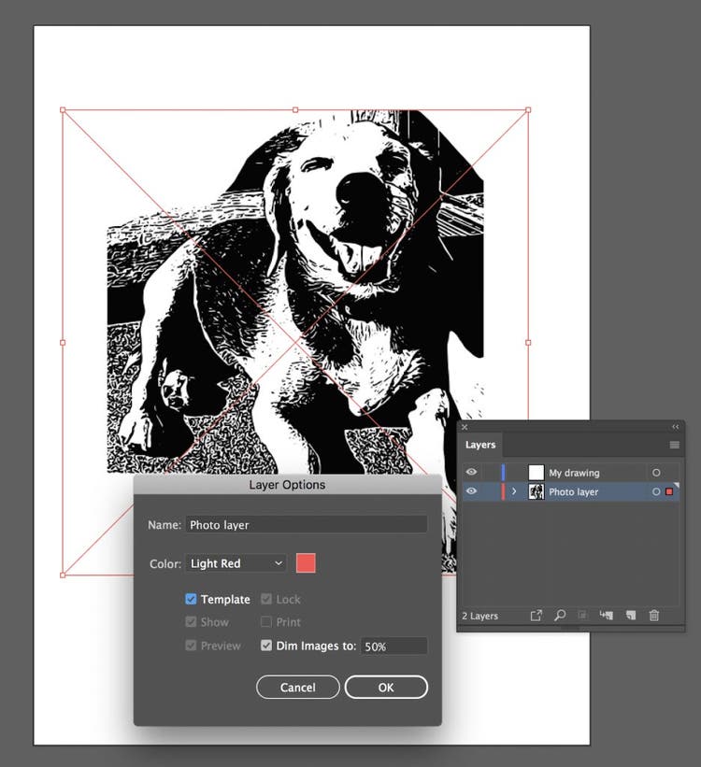This screenshot has width=701, height=767.
Task: Hide the My drawing layer
Action: point(471,473)
